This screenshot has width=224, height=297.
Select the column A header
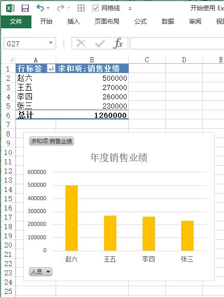(x=36, y=60)
